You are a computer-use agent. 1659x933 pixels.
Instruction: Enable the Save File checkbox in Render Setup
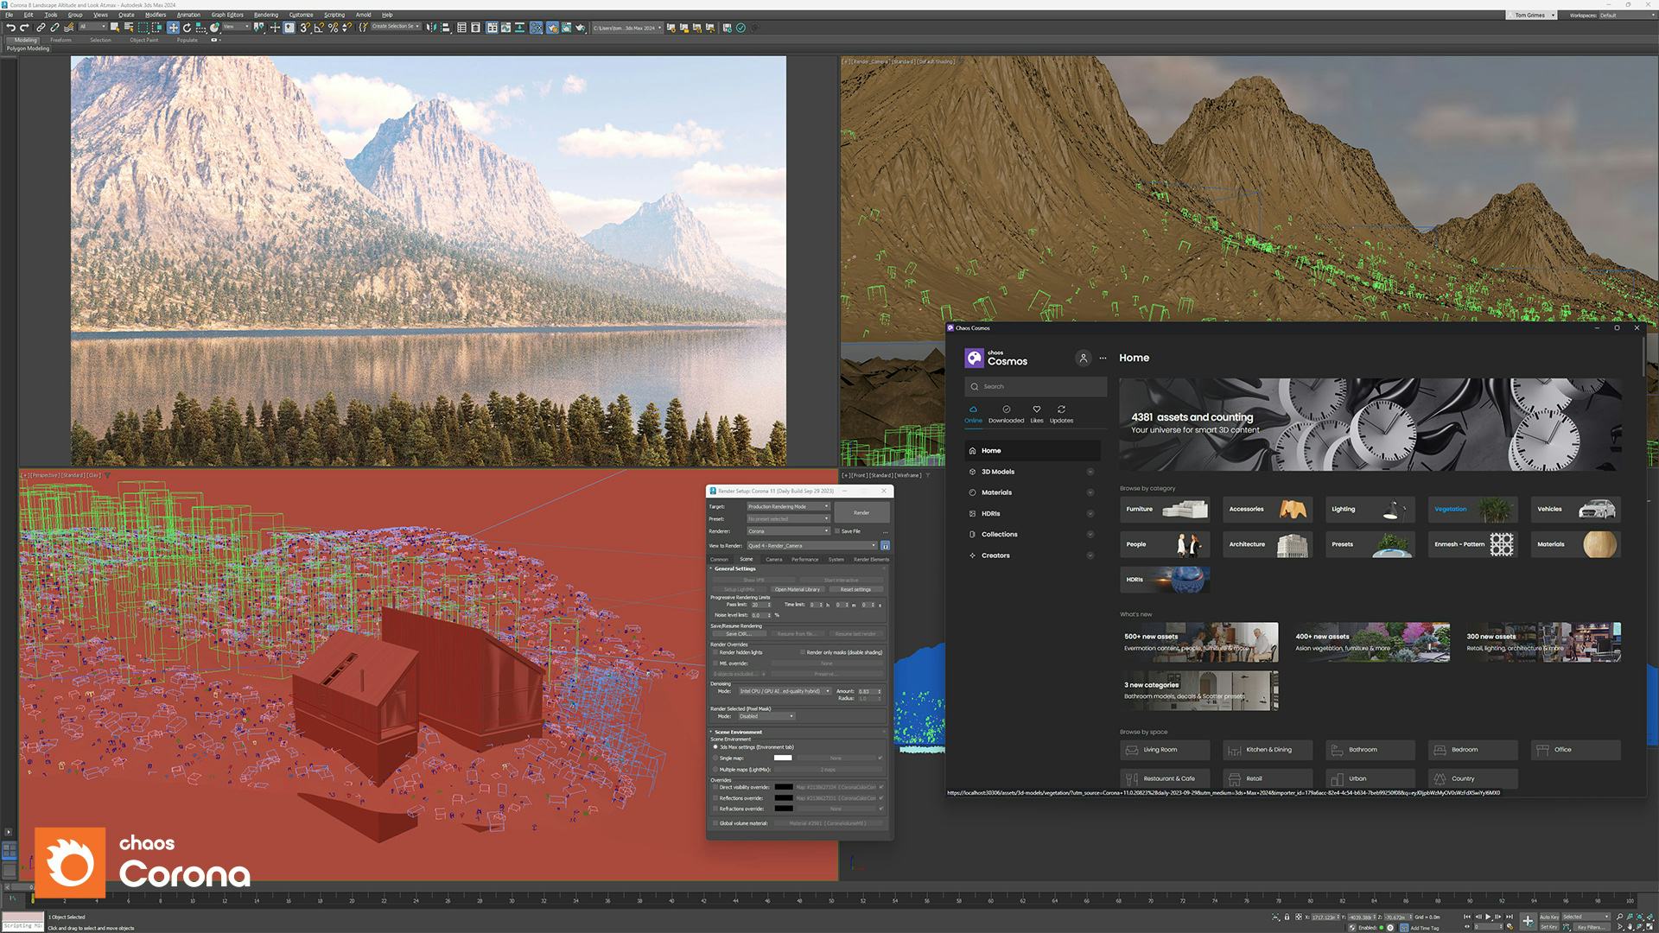click(837, 531)
